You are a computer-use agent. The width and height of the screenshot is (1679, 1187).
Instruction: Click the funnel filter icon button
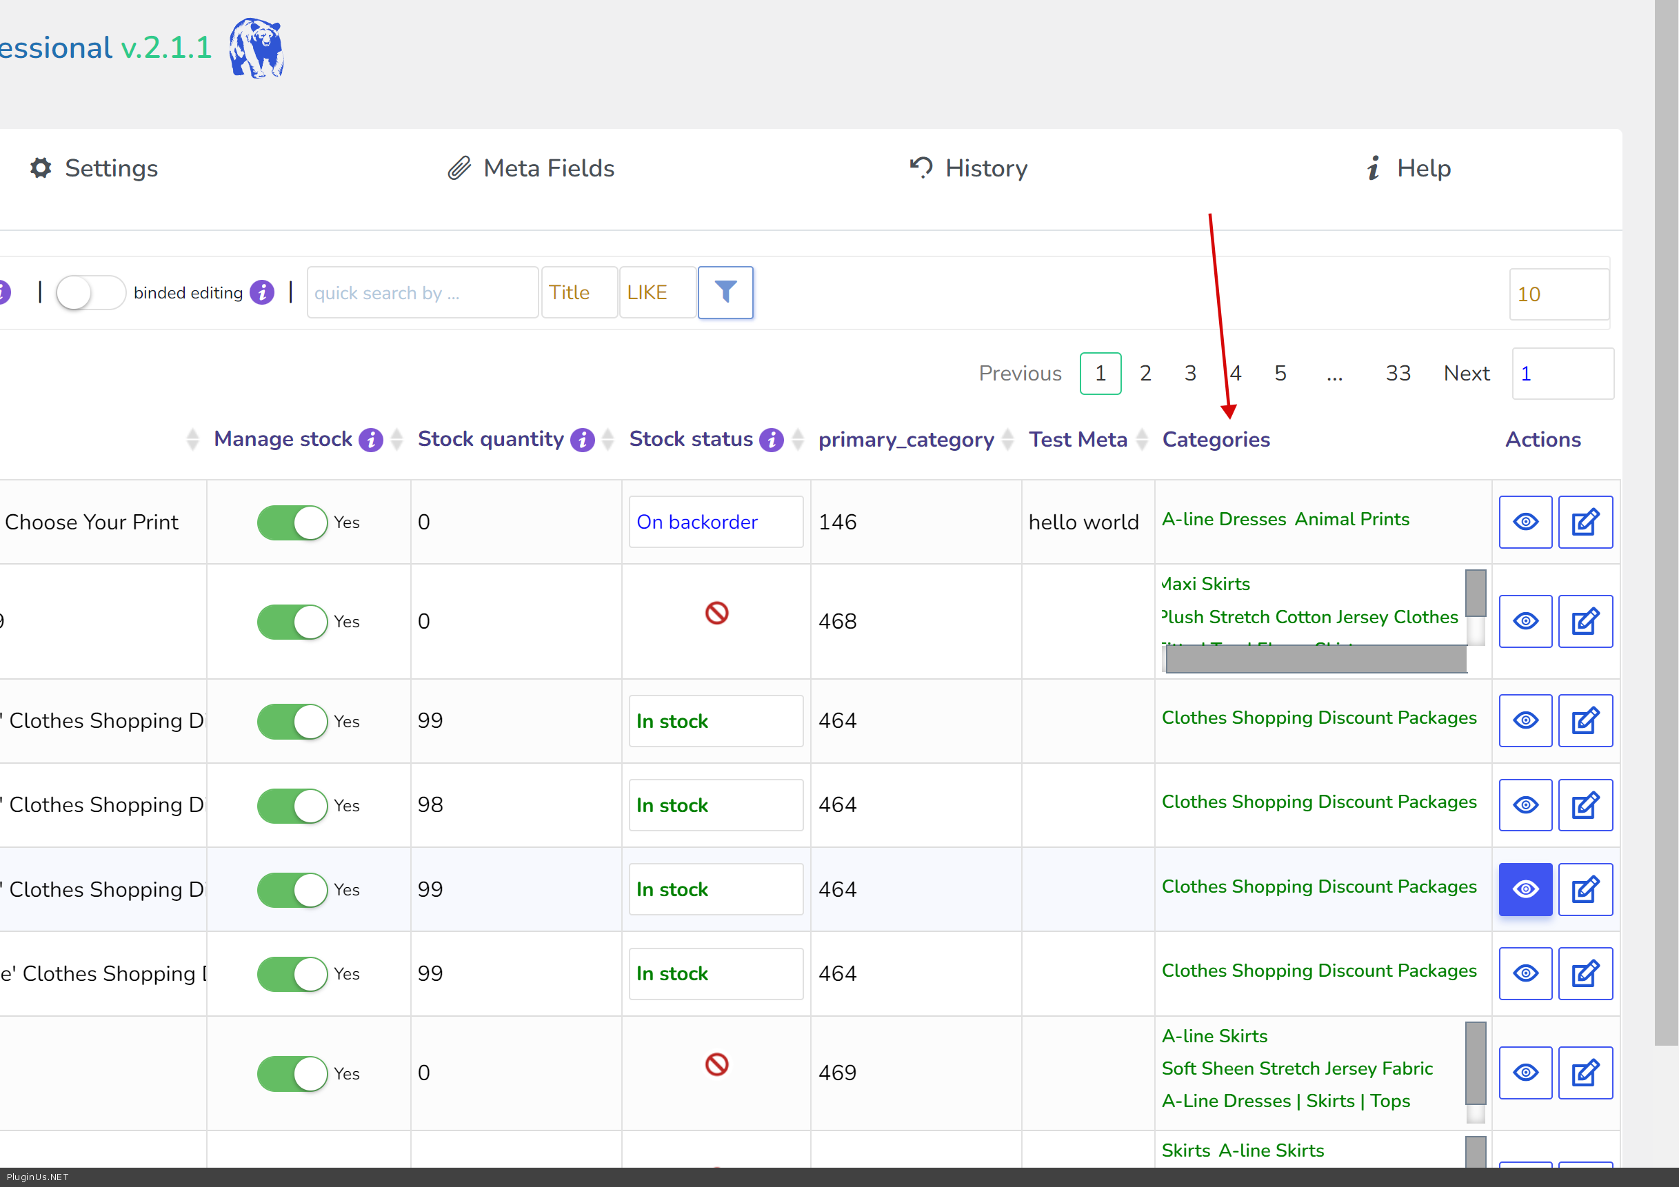[725, 292]
